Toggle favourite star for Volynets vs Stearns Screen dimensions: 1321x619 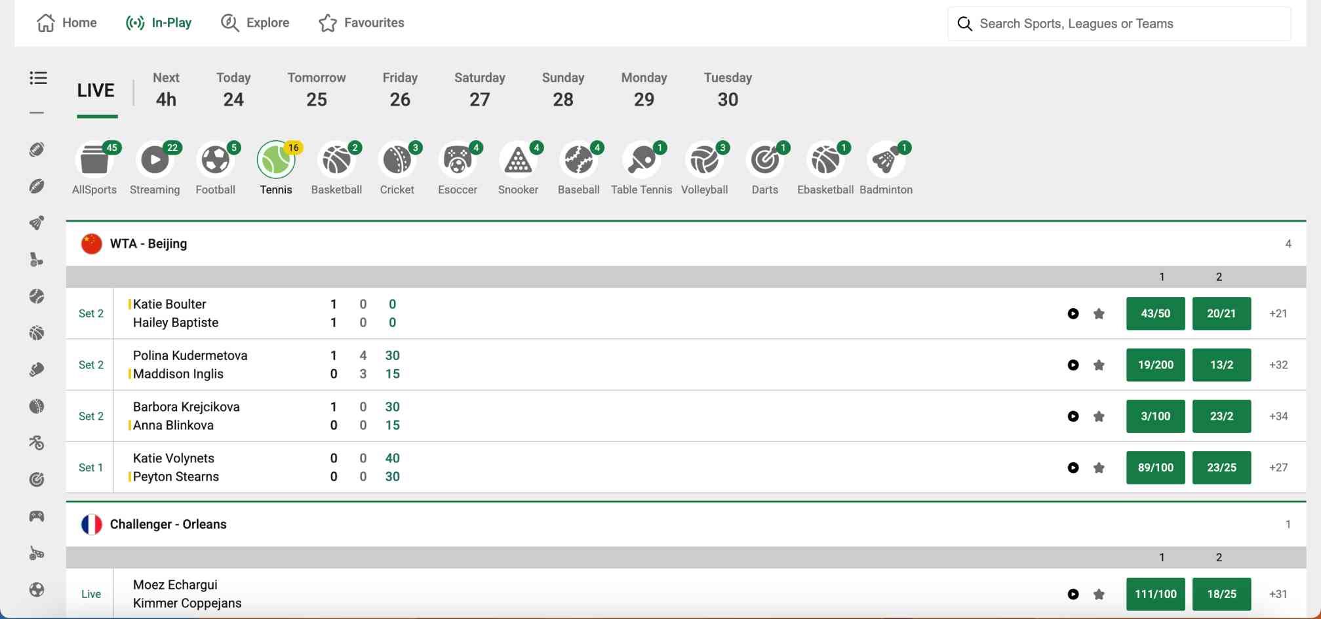[1099, 468]
